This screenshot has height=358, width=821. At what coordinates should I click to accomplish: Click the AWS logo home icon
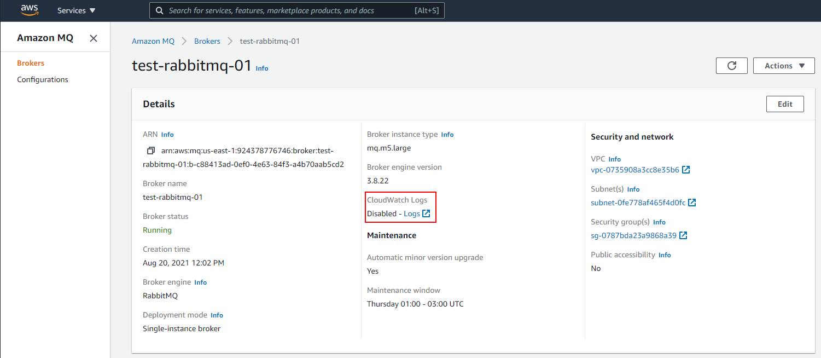tap(28, 10)
